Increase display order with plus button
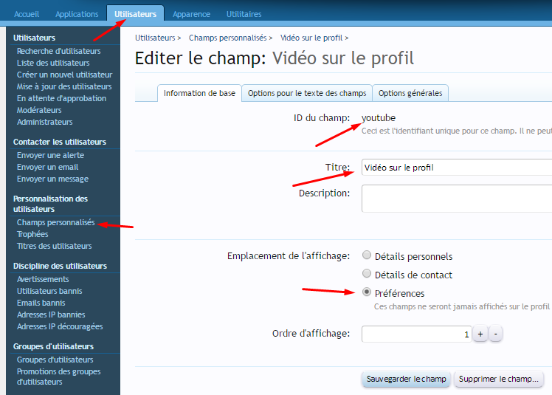 tap(480, 334)
